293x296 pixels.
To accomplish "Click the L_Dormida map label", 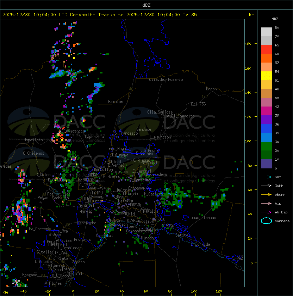I will pyautogui.click(x=200, y=244).
